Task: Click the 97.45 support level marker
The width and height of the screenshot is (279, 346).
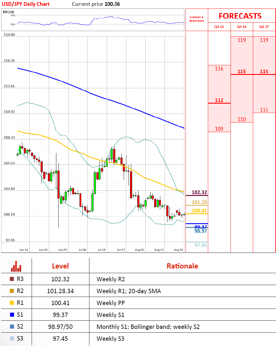Action: (x=201, y=245)
